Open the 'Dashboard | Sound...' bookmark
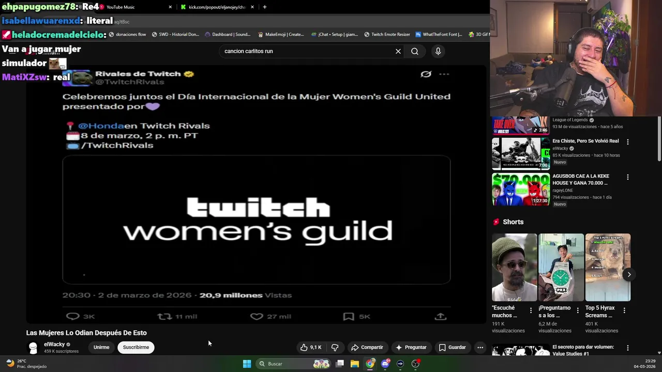Screen dimensions: 662x372 point(228,35)
